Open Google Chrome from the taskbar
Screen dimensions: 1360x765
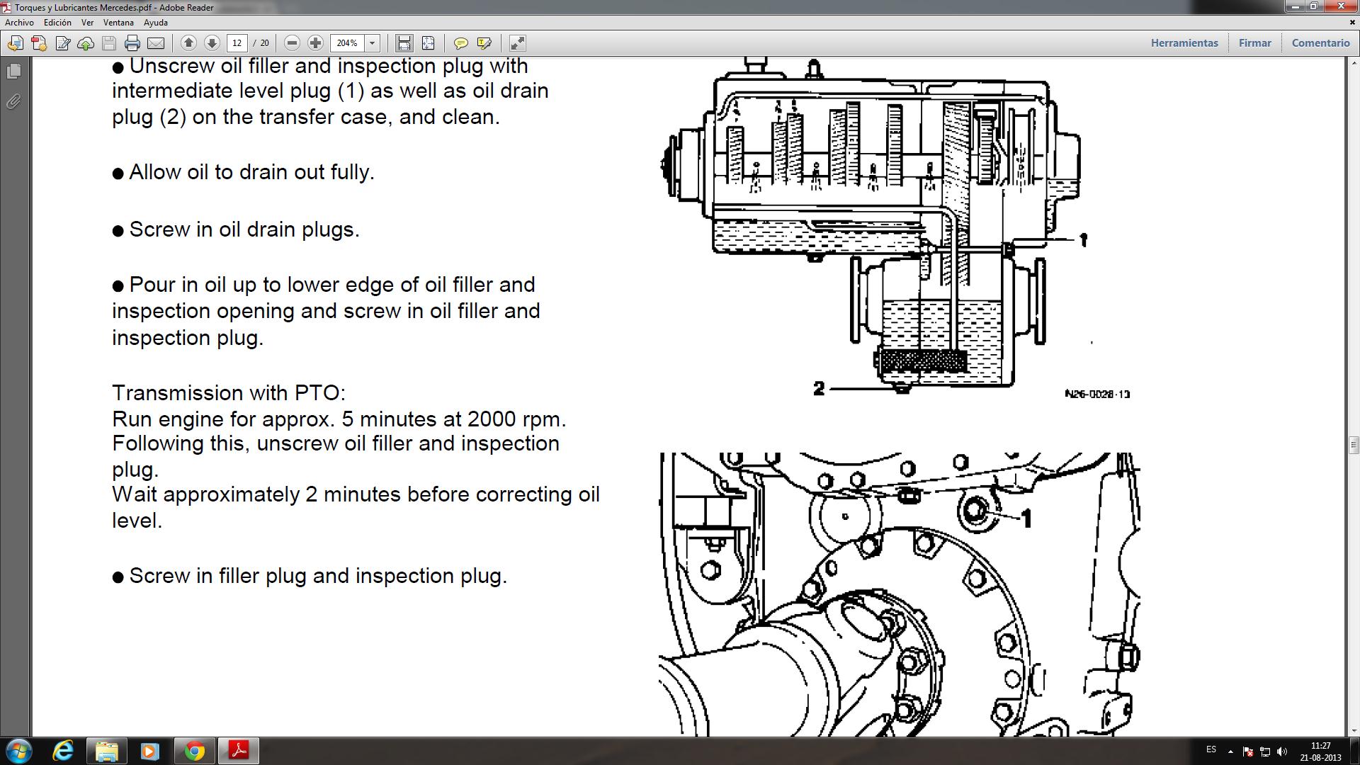(194, 751)
